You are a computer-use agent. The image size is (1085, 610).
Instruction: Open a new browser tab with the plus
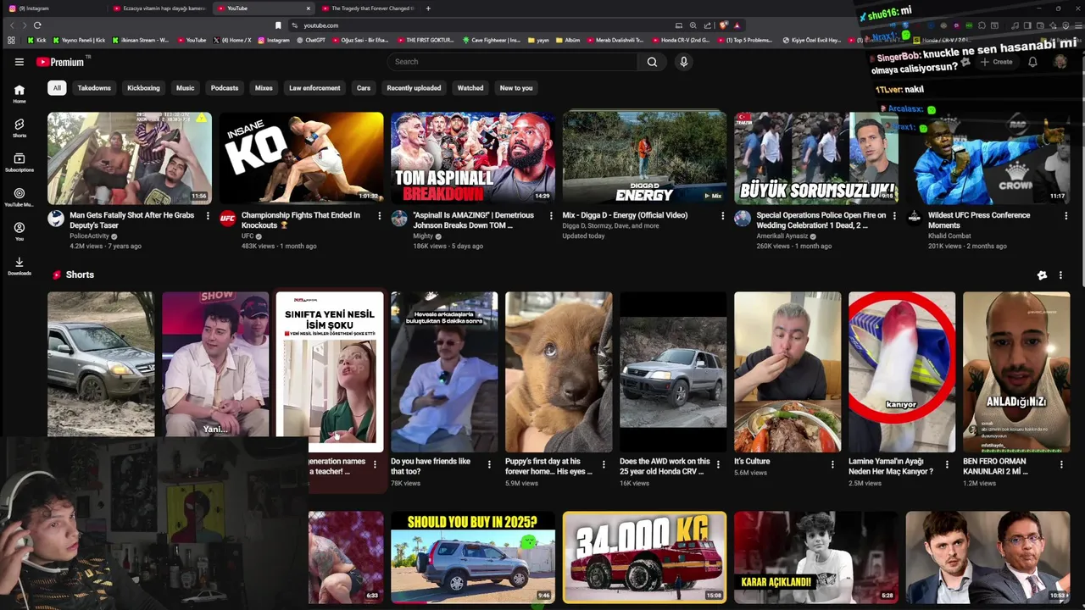(x=428, y=8)
